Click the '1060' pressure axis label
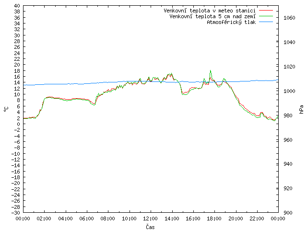This screenshot has height=230, width=307. (289, 18)
